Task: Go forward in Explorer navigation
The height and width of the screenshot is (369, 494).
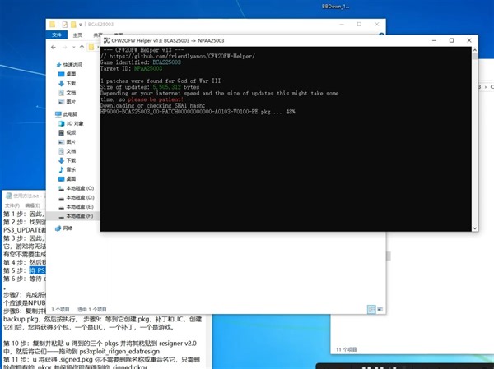Action: click(x=64, y=47)
